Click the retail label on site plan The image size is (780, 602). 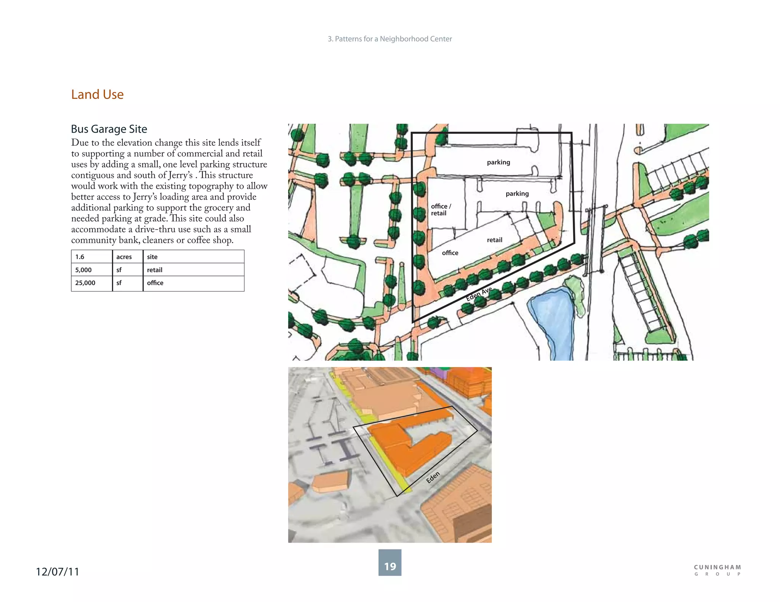tap(494, 240)
